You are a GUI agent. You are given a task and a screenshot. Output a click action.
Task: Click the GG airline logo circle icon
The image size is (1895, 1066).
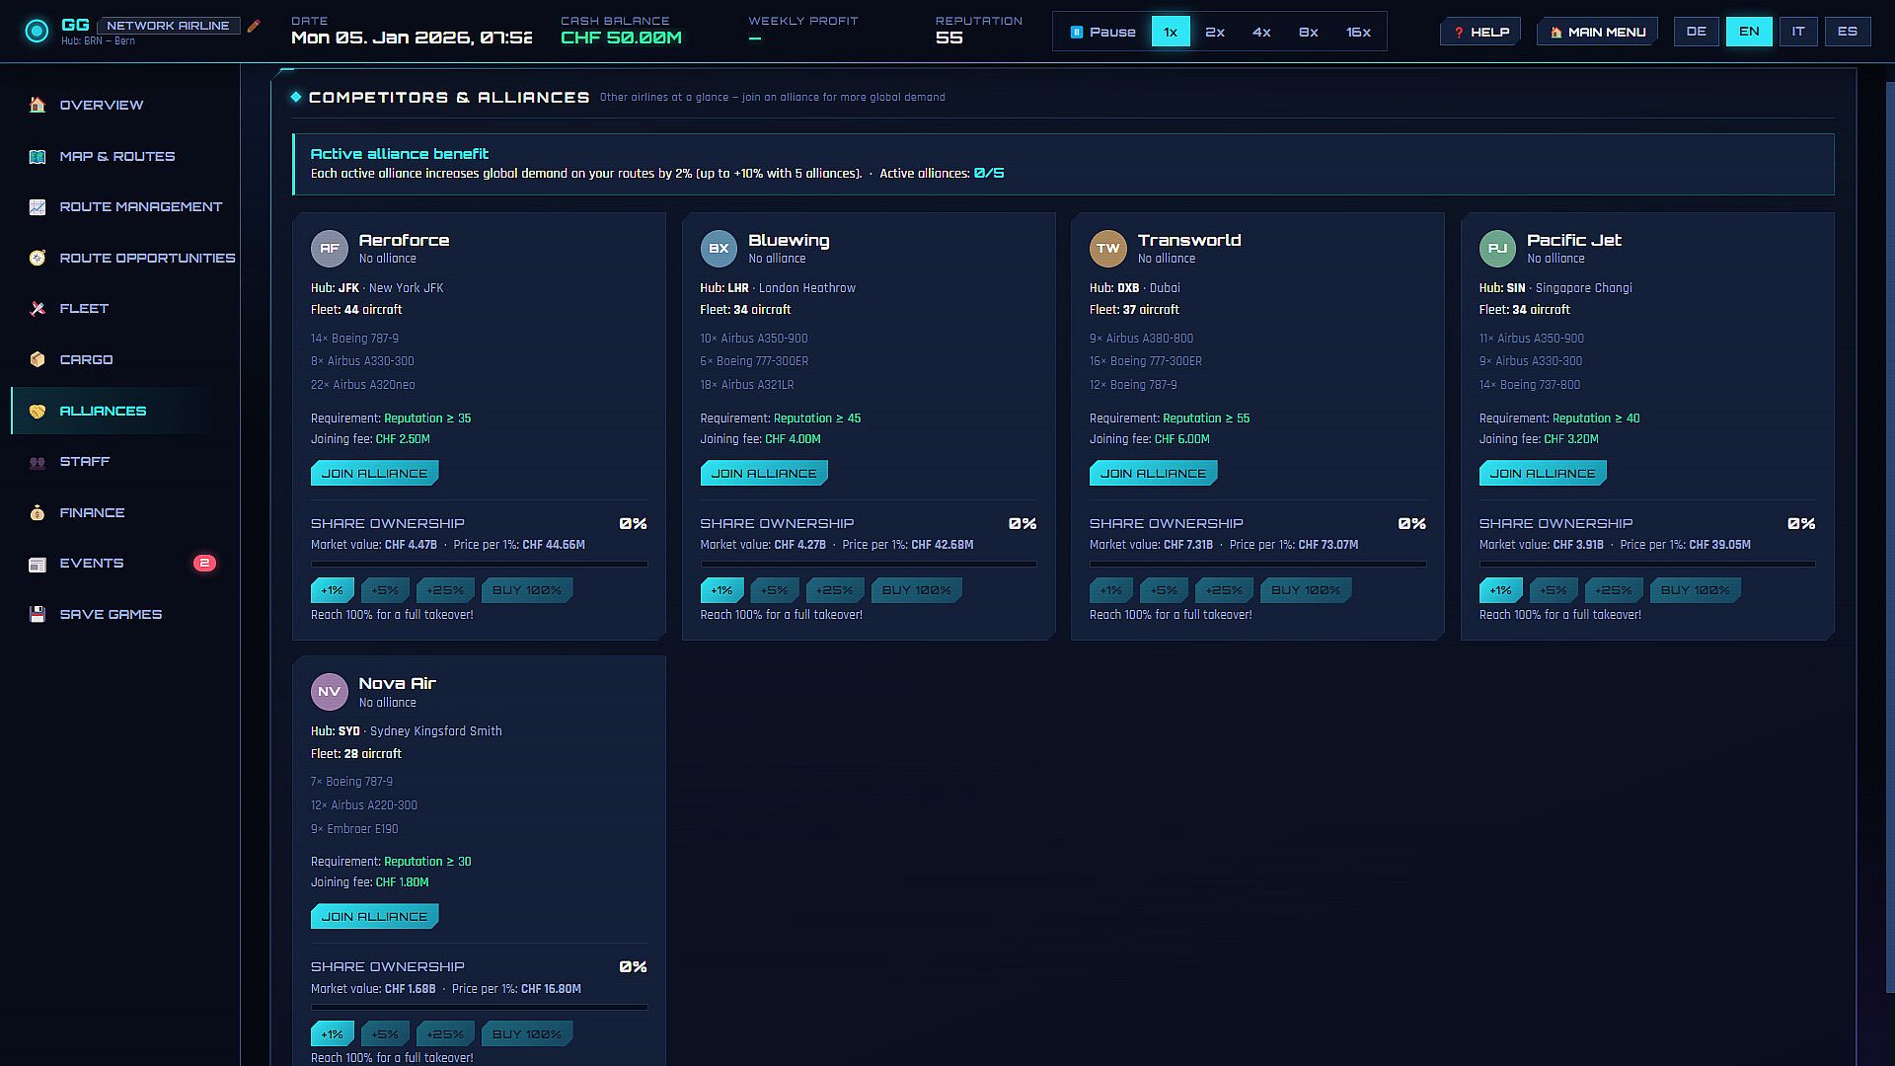pyautogui.click(x=37, y=32)
